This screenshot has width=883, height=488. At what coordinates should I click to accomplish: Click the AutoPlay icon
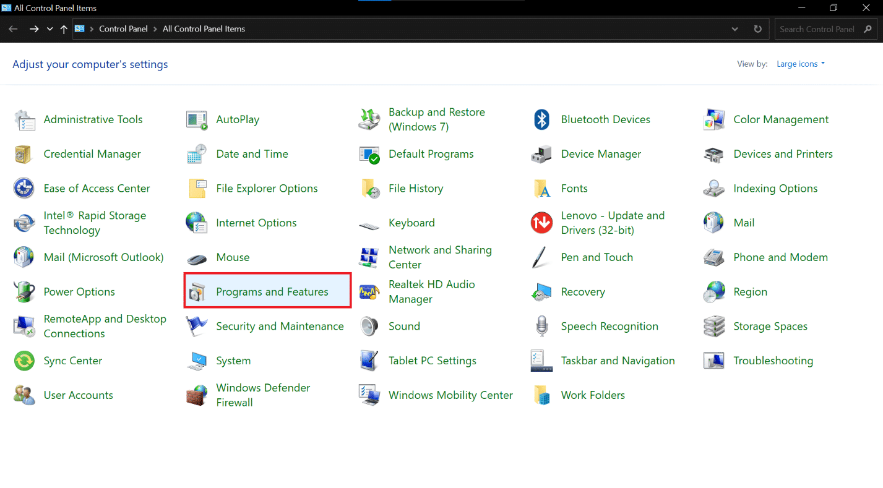point(197,120)
